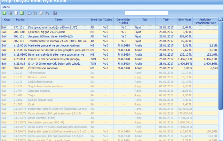Screen dimensions: 224x141
Task: Click the Tarih column header
Action: pos(165,20)
